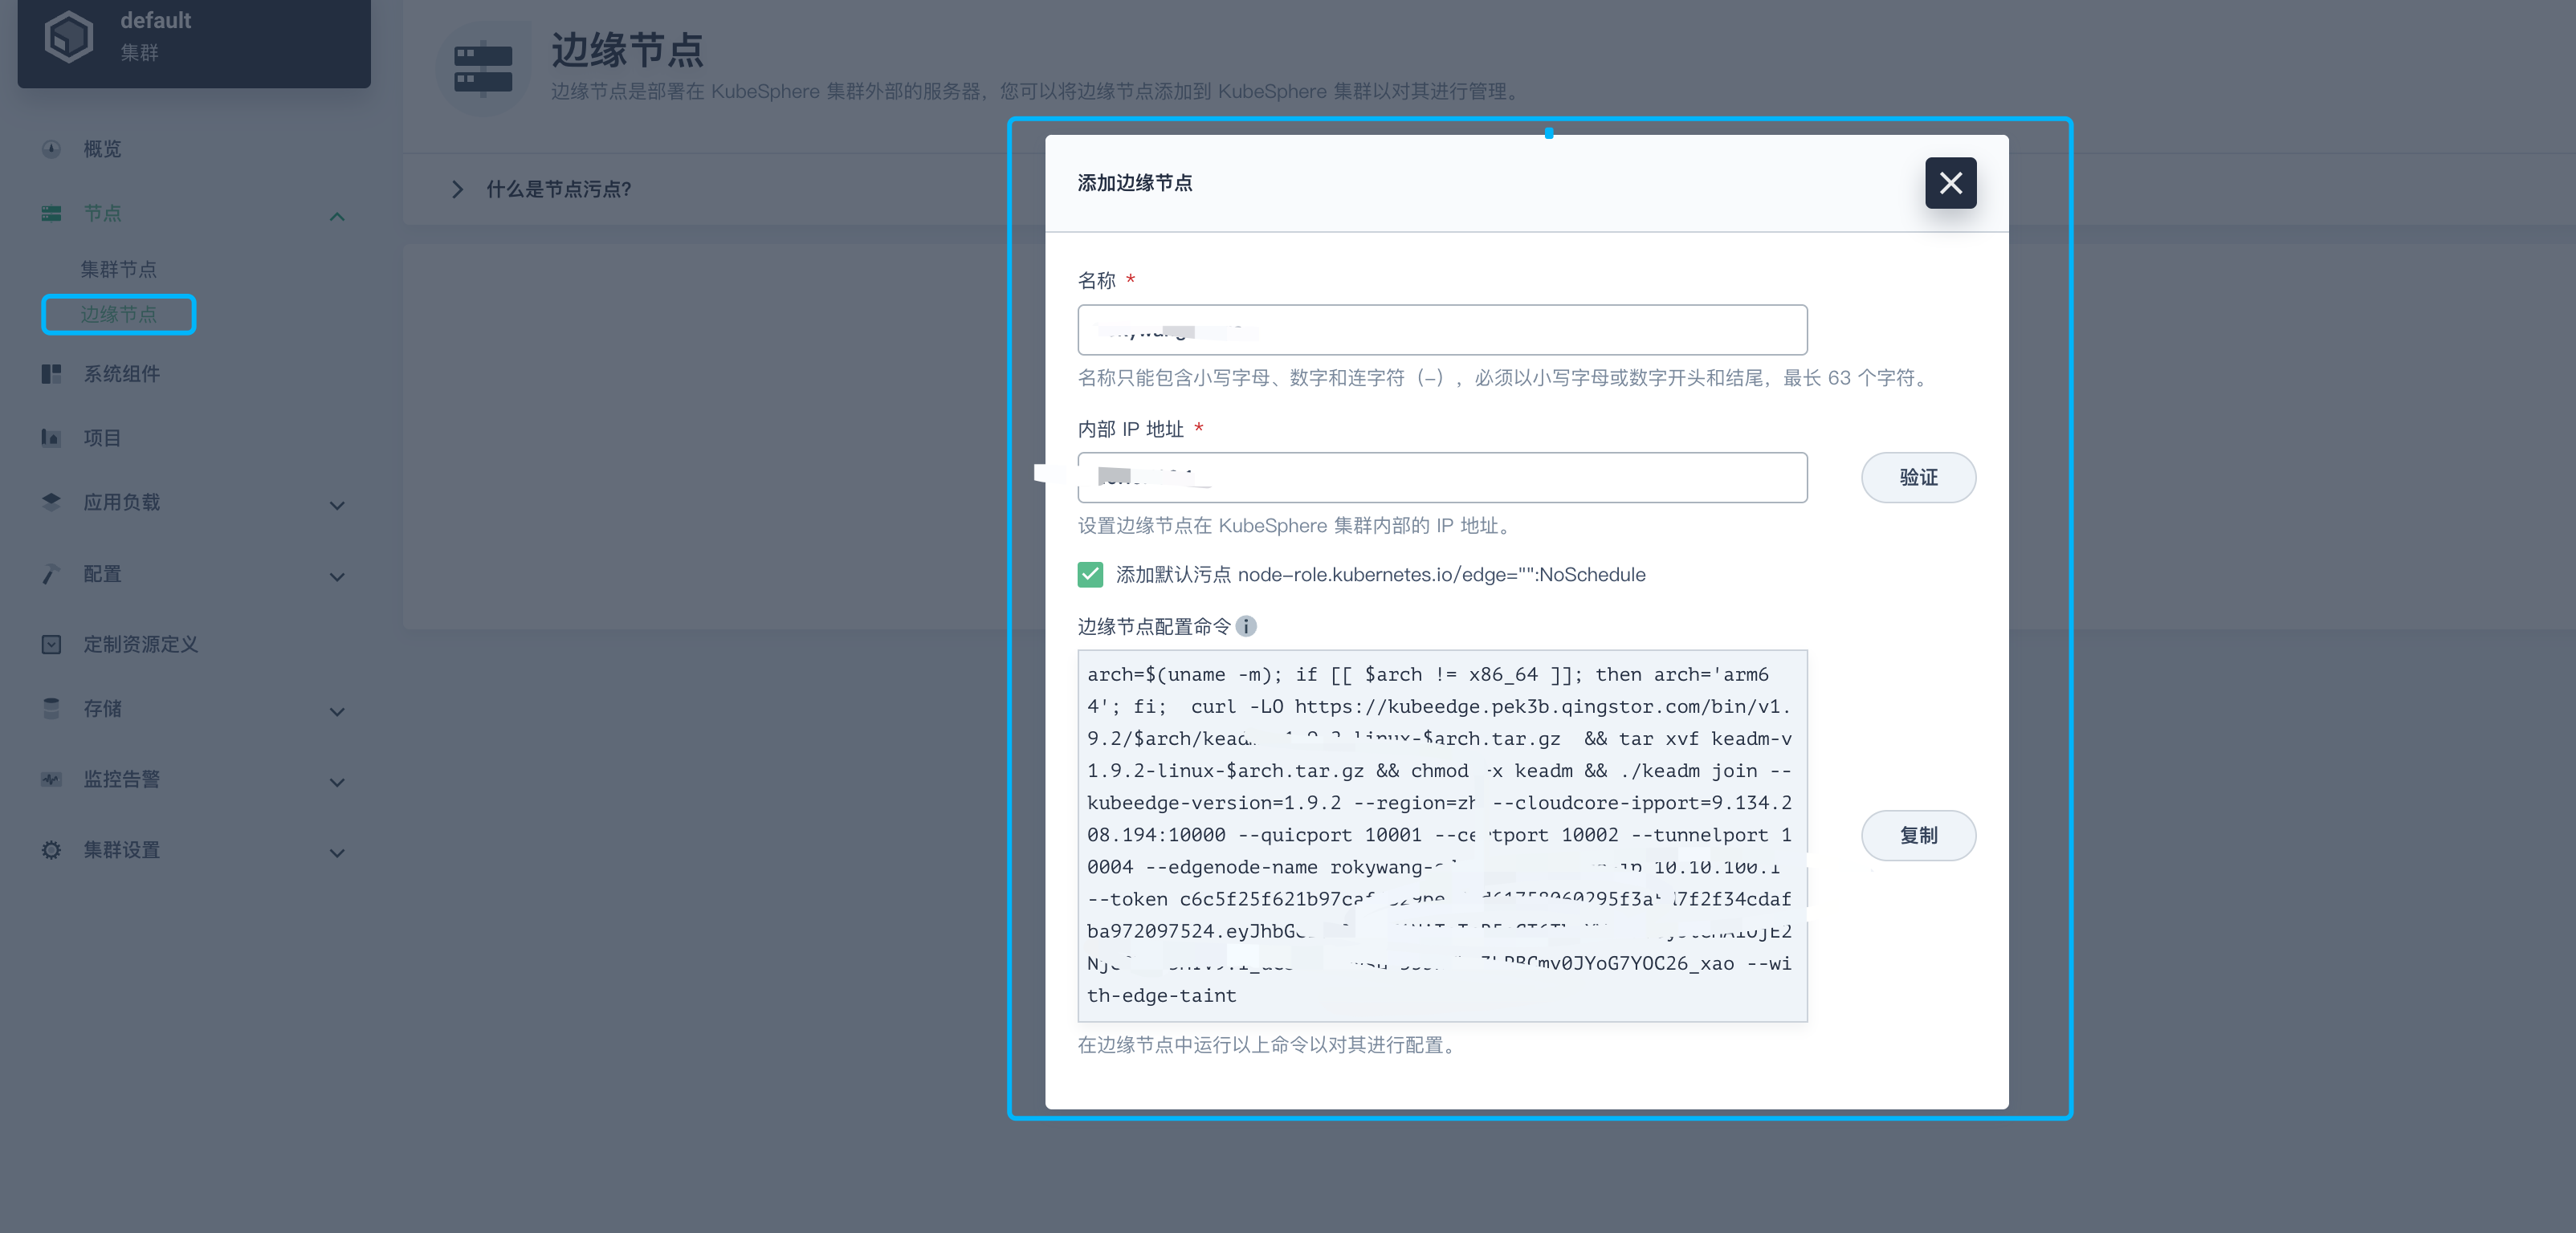Expand the 存储 menu chevron
The image size is (2576, 1233).
click(337, 712)
